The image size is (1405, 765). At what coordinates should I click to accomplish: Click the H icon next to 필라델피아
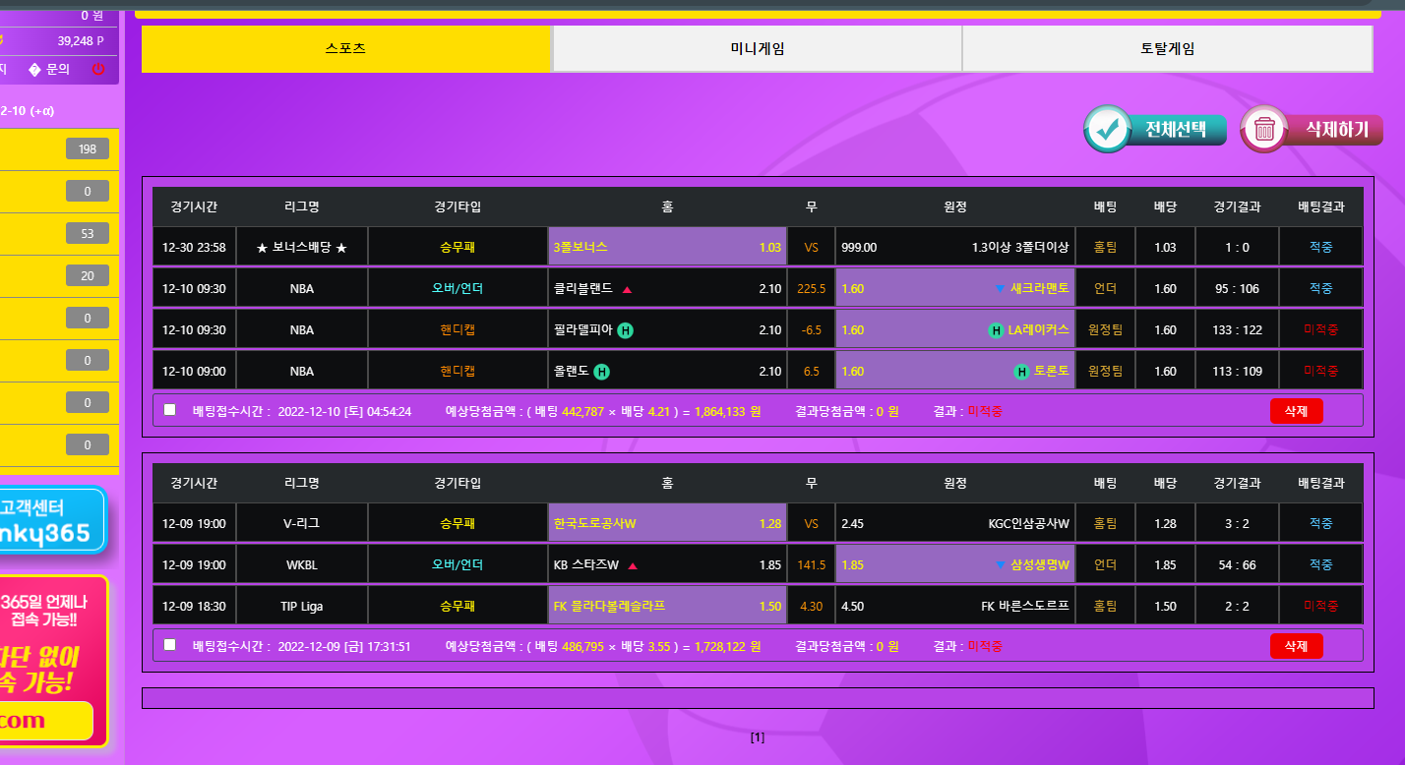coord(626,330)
